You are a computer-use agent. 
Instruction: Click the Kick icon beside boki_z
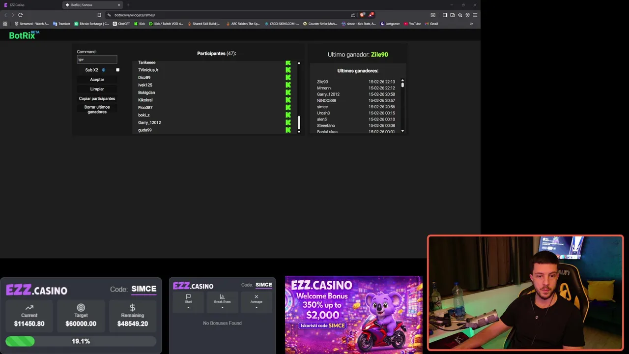[288, 115]
